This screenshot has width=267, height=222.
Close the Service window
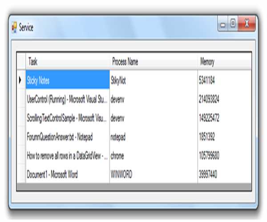[x=247, y=24]
